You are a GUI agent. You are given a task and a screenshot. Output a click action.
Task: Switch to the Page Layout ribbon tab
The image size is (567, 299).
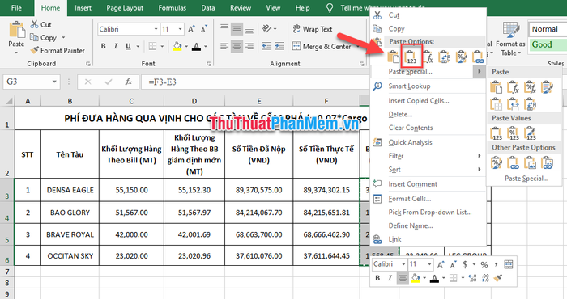[125, 8]
